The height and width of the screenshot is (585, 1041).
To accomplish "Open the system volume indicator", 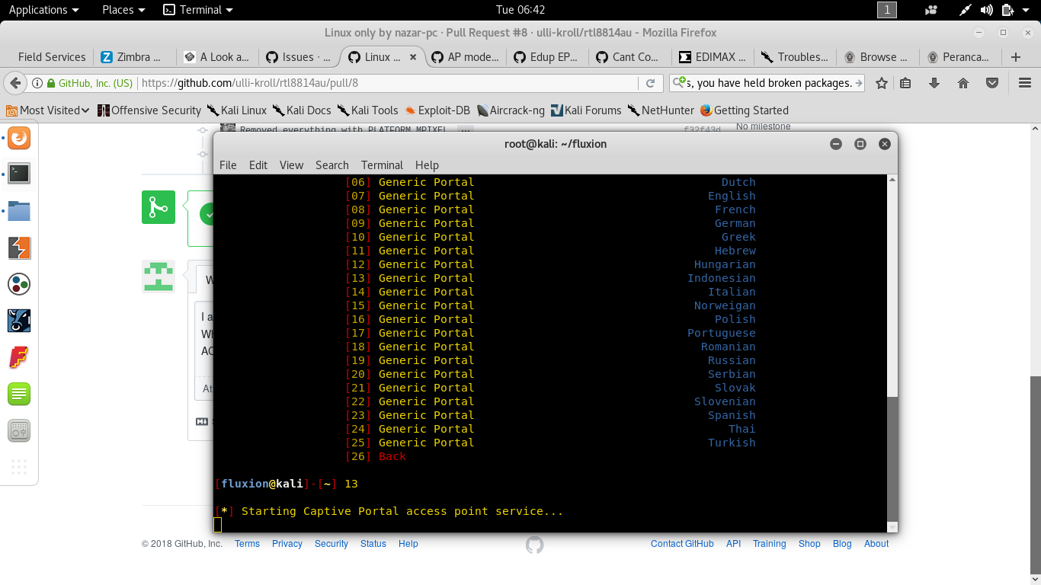I will pyautogui.click(x=987, y=10).
